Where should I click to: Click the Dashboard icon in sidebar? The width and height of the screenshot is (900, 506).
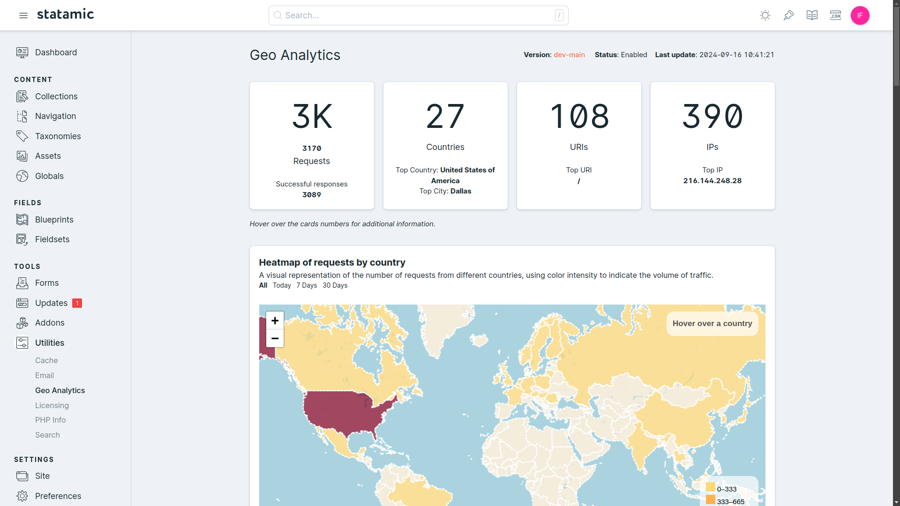[x=22, y=52]
